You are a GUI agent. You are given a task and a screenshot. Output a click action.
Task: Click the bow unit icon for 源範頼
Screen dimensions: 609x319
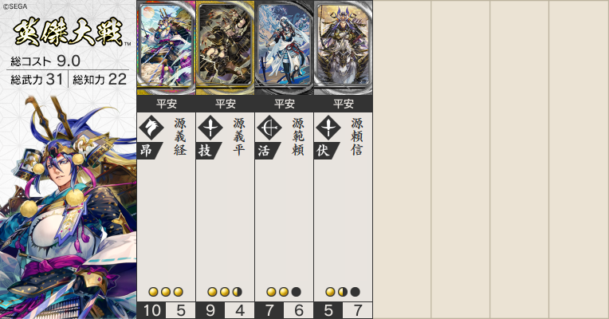point(269,128)
